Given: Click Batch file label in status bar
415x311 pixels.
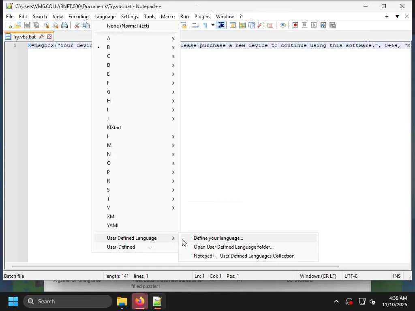Looking at the screenshot, I should point(14,276).
